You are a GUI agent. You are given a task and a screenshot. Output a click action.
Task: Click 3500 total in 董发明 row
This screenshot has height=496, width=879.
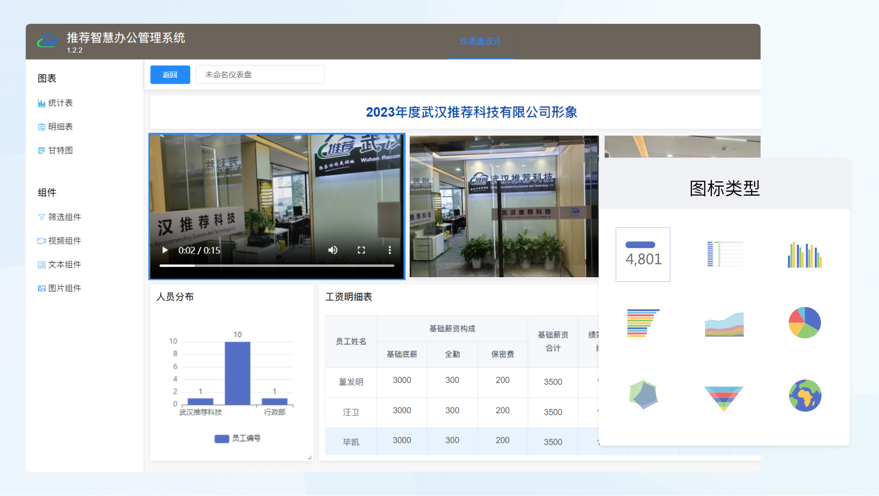(553, 382)
